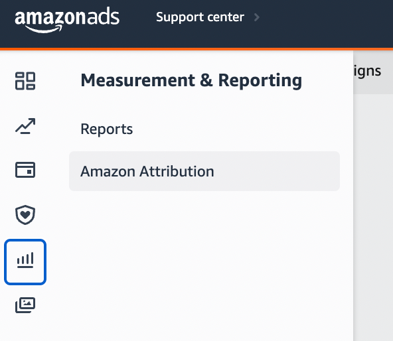Screen dimensions: 393x341
Task: Open the Support center breadcrumb link
Action: coord(200,17)
